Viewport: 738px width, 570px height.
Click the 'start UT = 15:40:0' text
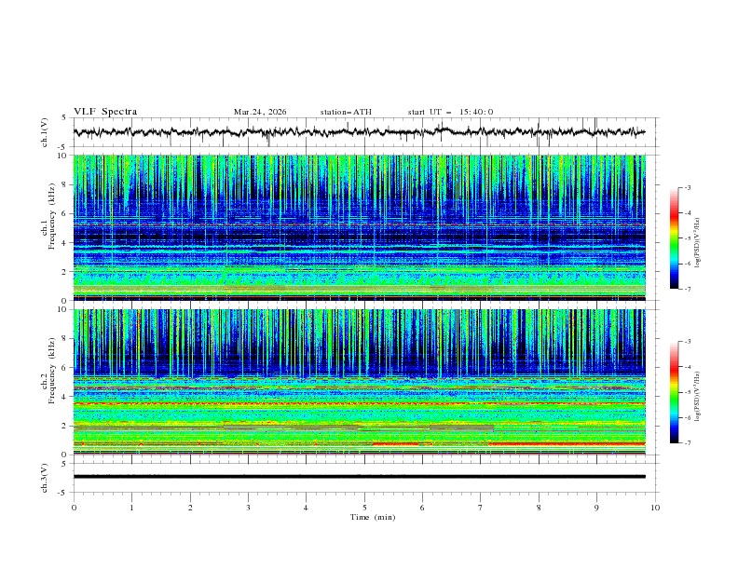(x=450, y=112)
